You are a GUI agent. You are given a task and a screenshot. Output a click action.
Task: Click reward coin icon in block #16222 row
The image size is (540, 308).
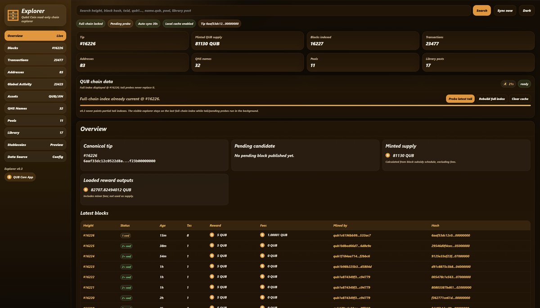coord(212,276)
